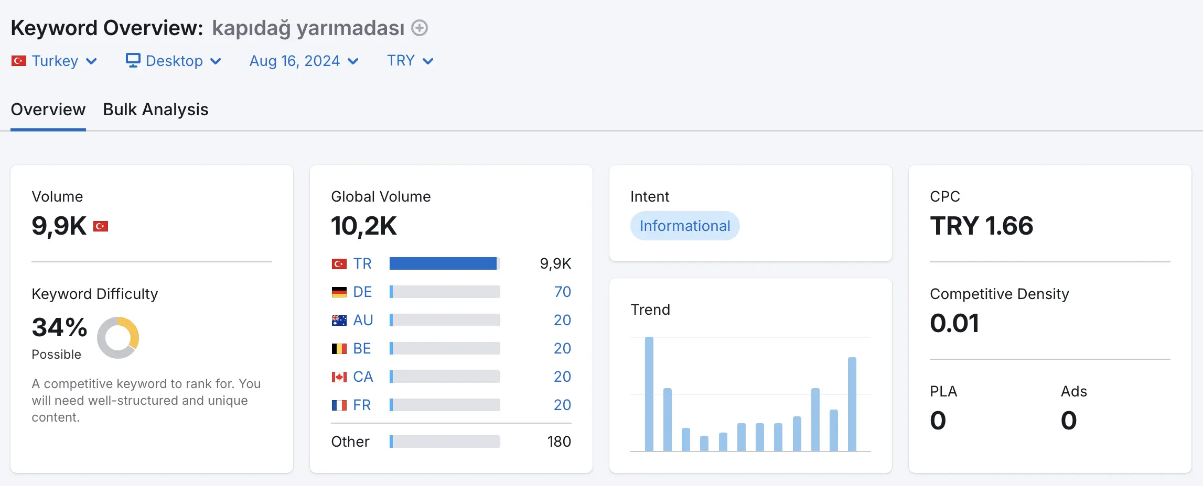Click the Germany flag in Global Volume
Image resolution: width=1203 pixels, height=486 pixels.
click(339, 292)
